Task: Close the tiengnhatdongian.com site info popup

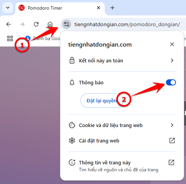Action: pyautogui.click(x=172, y=44)
